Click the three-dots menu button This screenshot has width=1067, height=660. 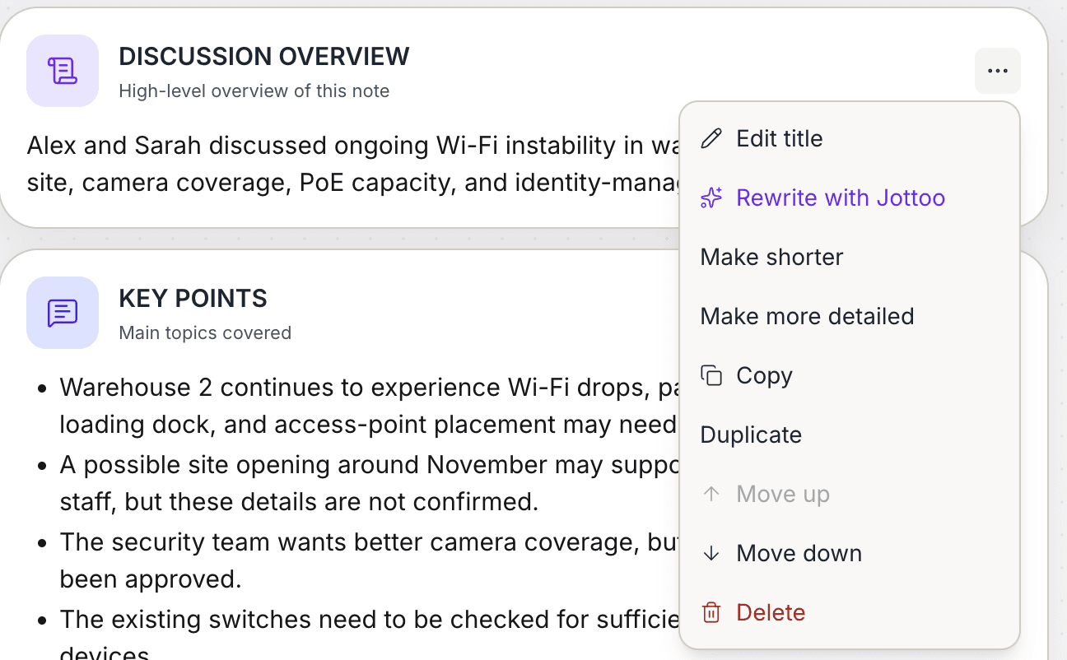(x=998, y=71)
